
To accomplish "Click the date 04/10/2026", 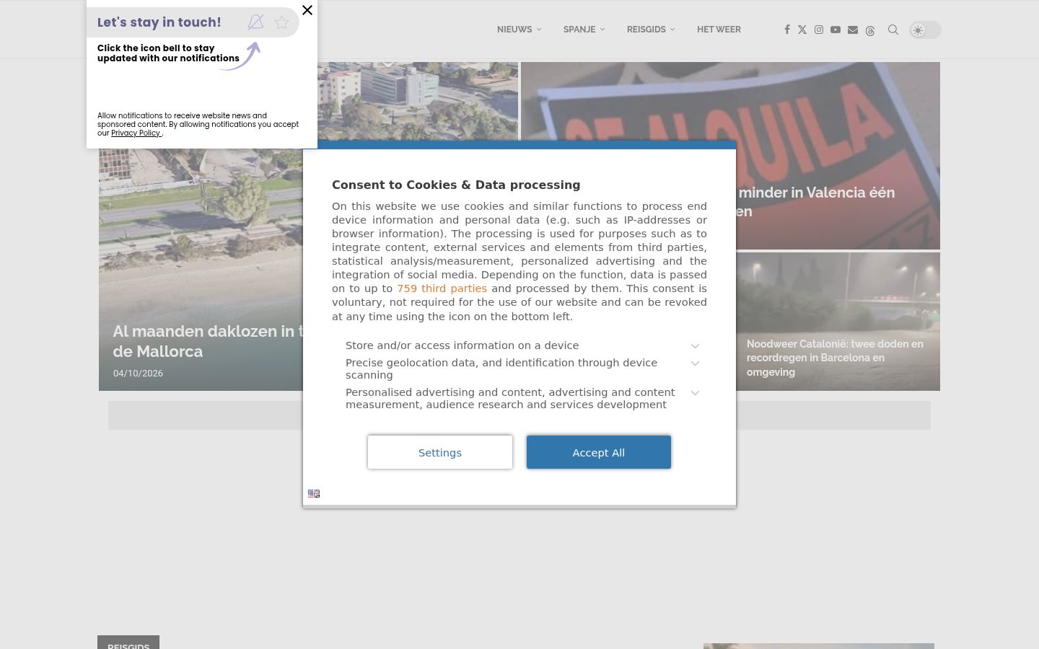I will 138,373.
